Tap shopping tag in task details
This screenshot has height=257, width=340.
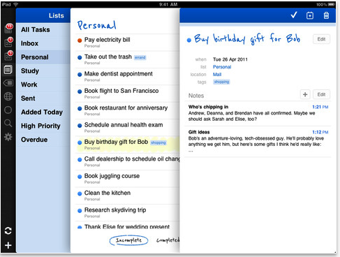[x=221, y=82]
